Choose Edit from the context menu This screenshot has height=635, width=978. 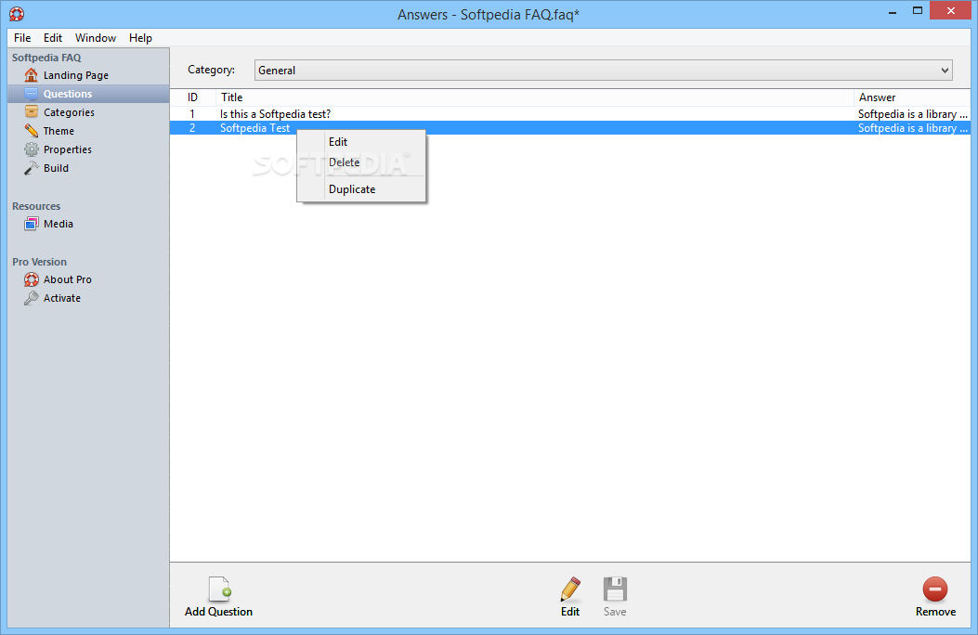point(361,142)
